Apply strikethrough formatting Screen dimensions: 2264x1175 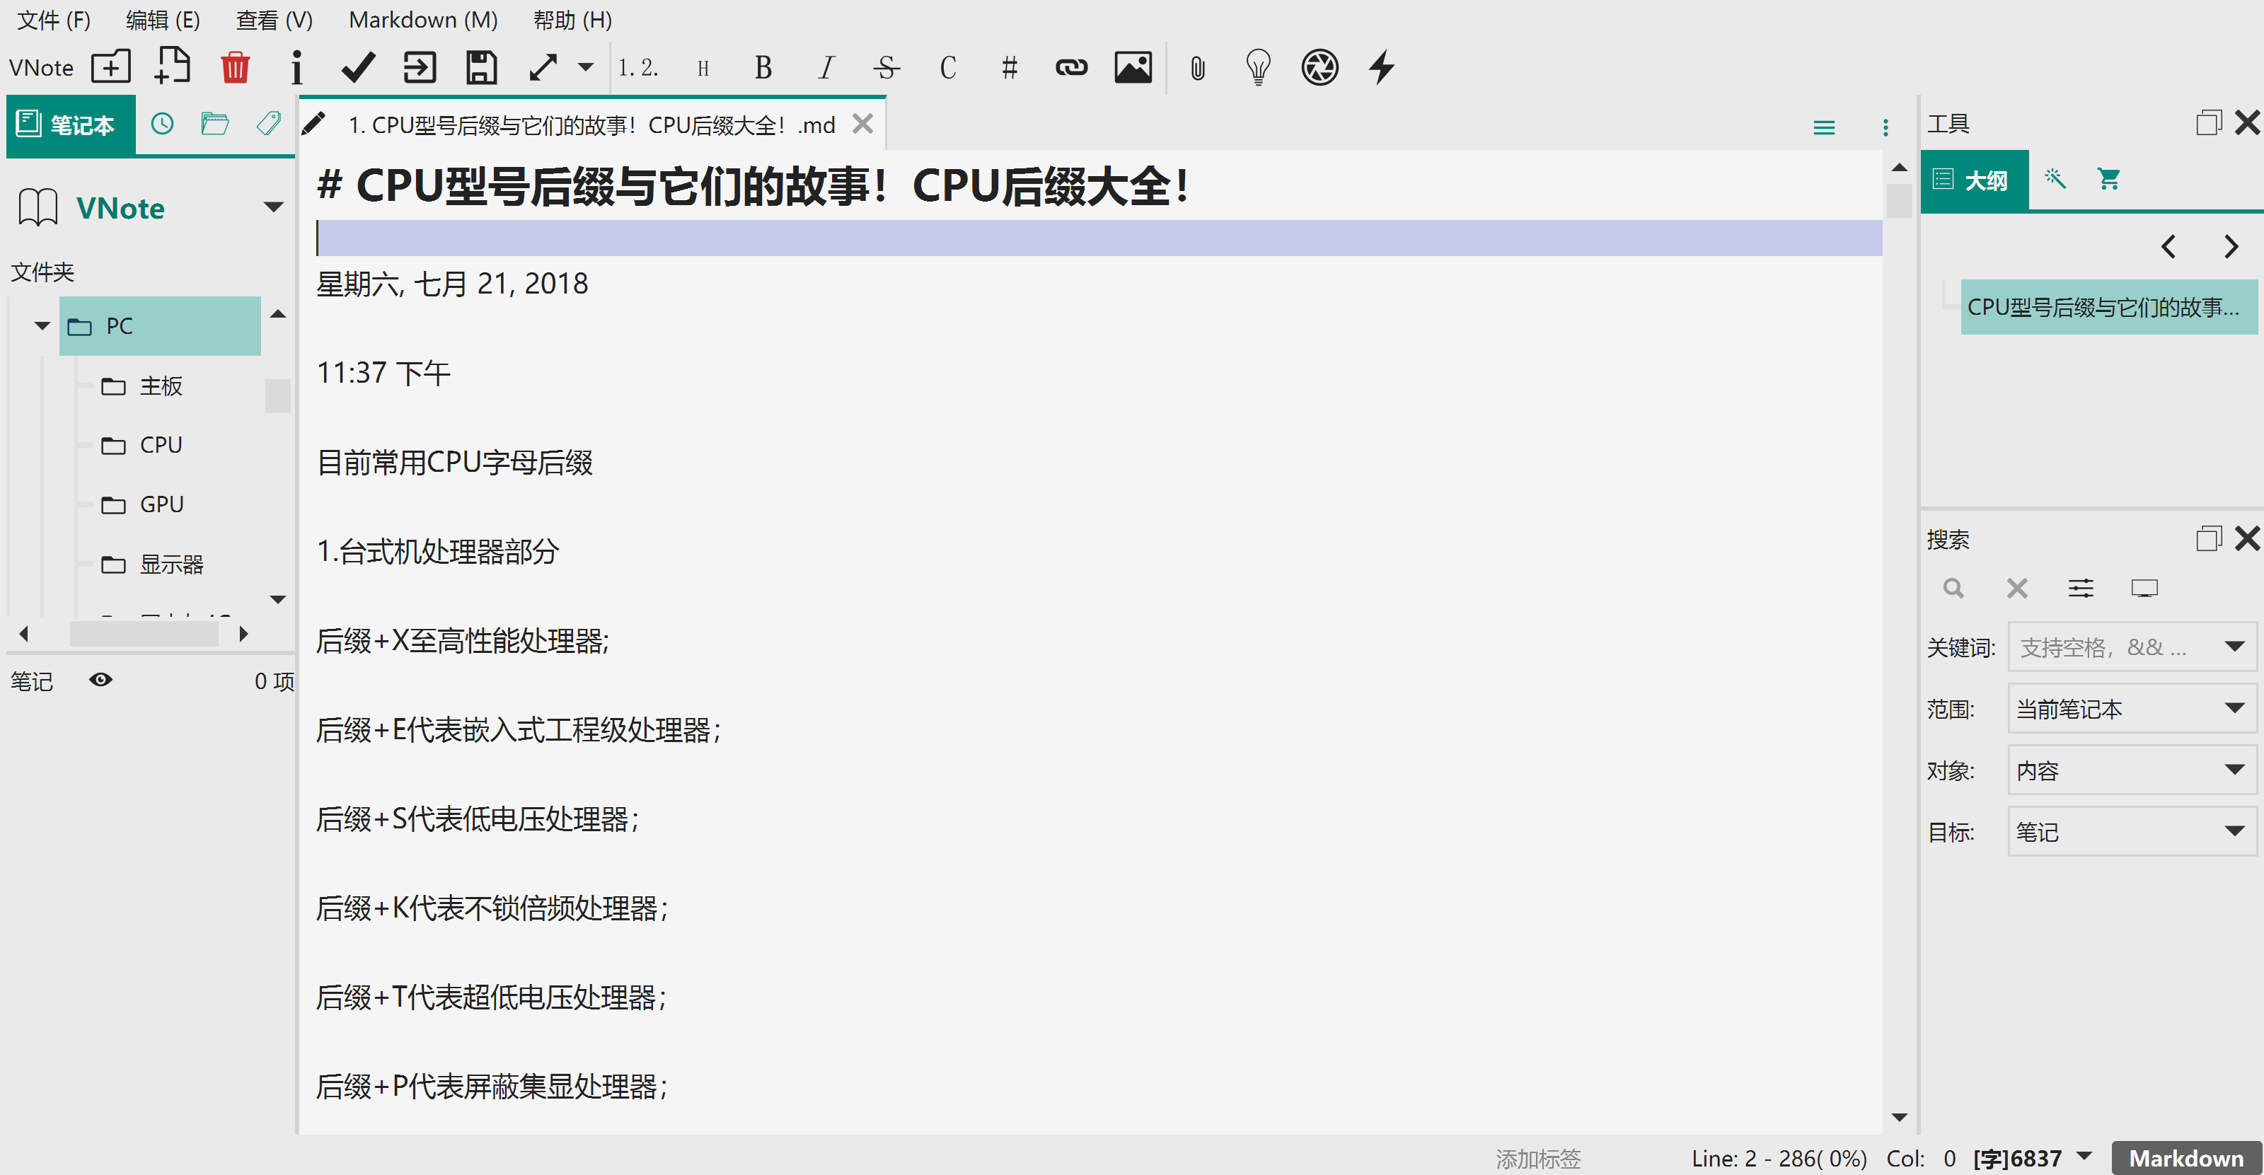[x=886, y=66]
